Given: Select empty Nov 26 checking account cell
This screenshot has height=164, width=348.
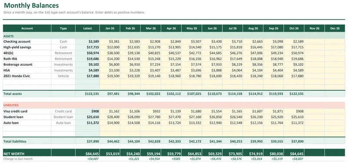Looking at the screenshot, I should [x=314, y=42].
